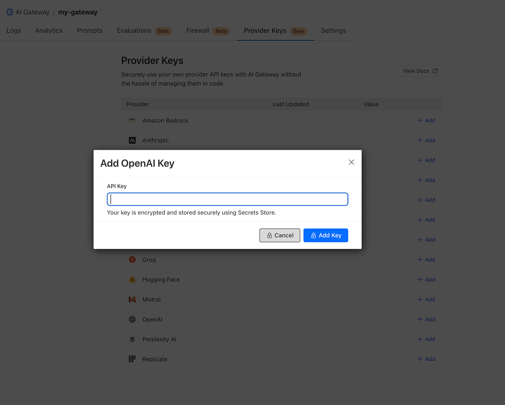Viewport: 505px width, 405px height.
Task: Click the AI Gateway brain logo icon
Action: (x=10, y=12)
